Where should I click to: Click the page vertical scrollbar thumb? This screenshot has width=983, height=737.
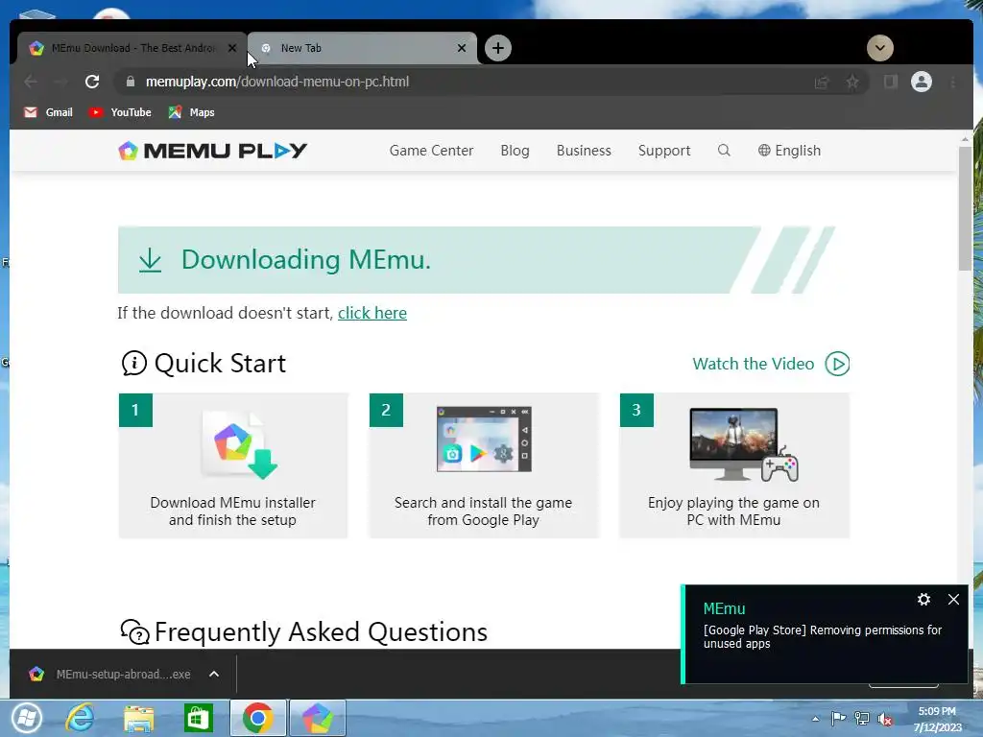click(x=965, y=208)
